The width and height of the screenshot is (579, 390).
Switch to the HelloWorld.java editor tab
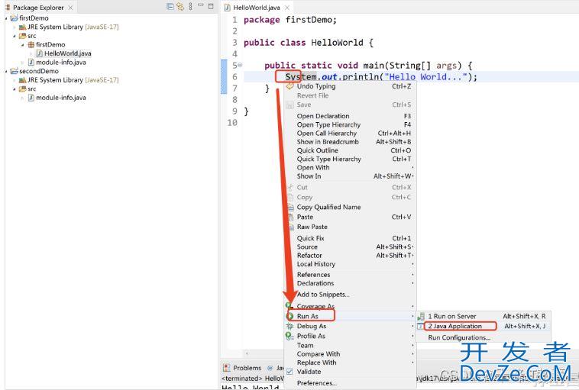point(256,8)
